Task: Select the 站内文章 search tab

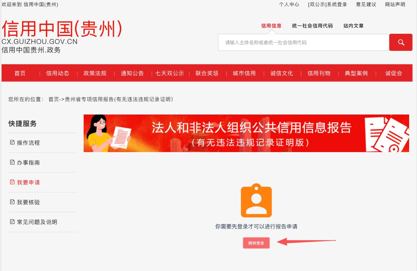Action: point(354,26)
